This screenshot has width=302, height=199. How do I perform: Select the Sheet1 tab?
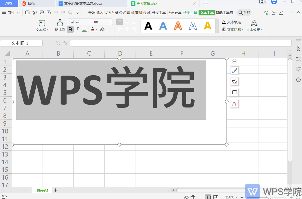click(43, 190)
